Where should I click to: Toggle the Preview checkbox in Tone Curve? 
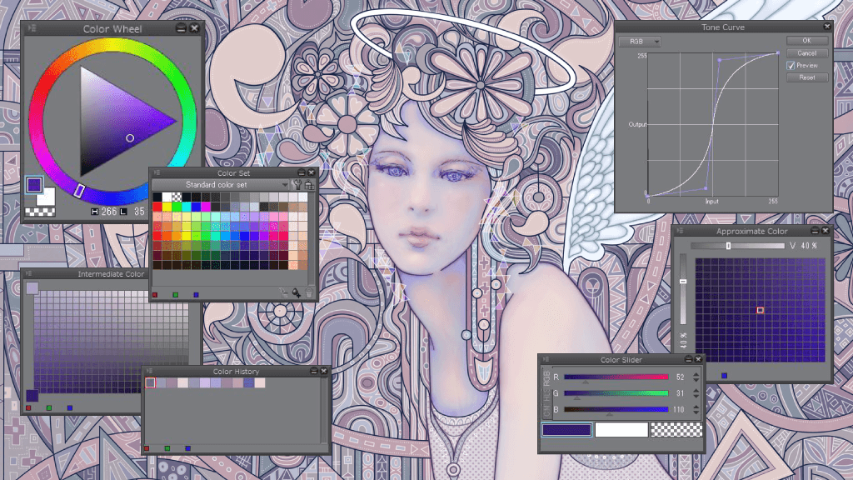791,65
